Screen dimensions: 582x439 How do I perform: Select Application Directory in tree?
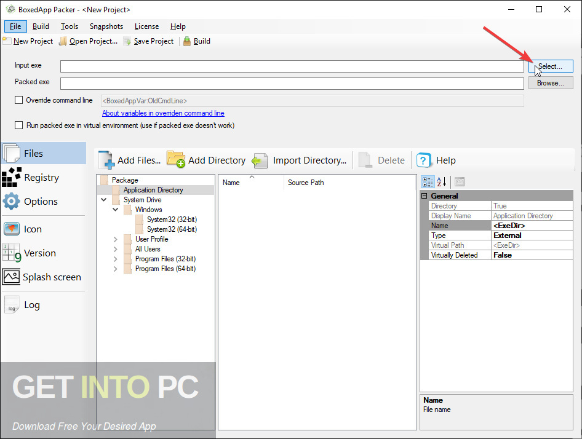click(153, 190)
